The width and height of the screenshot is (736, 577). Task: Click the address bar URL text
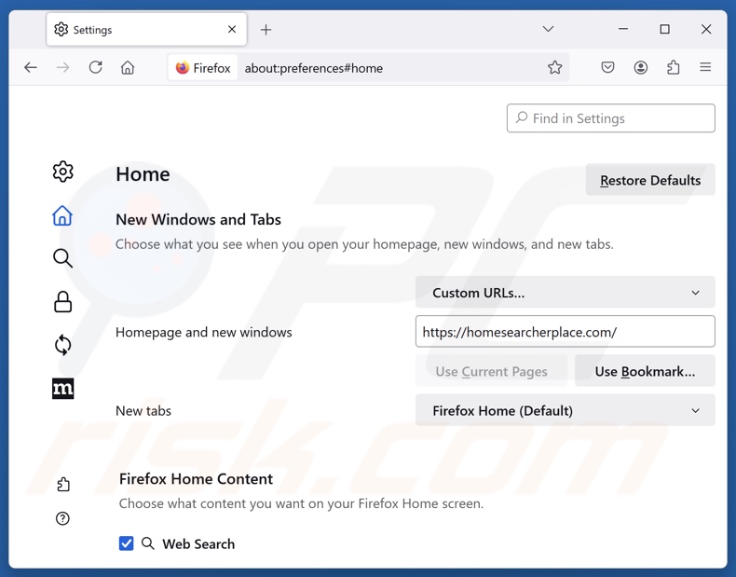pyautogui.click(x=314, y=68)
